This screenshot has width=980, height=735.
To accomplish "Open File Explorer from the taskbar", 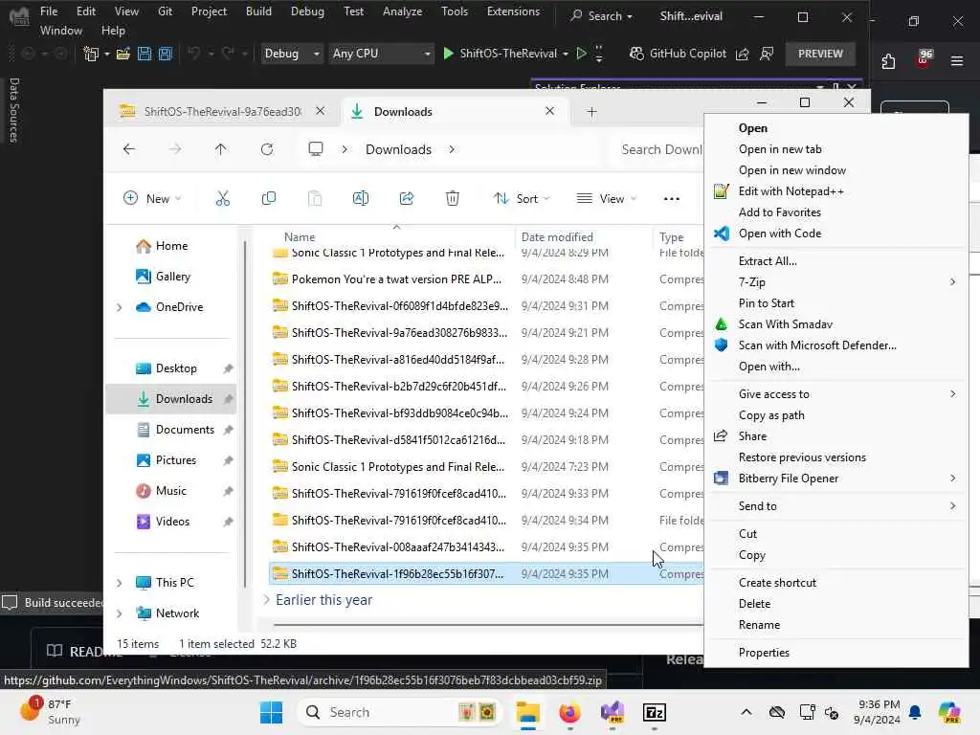I will point(528,712).
